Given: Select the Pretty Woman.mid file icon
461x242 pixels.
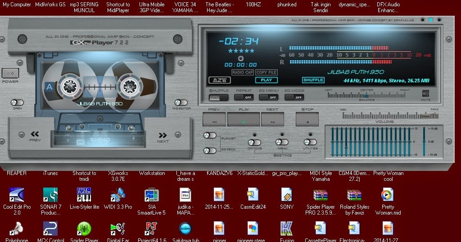Looking at the screenshot, I should coord(388,195).
